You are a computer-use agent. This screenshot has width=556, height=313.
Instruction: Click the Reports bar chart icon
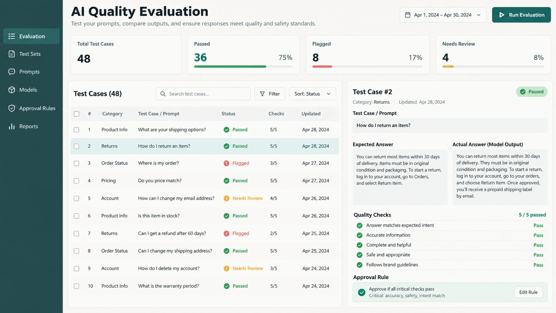12,126
